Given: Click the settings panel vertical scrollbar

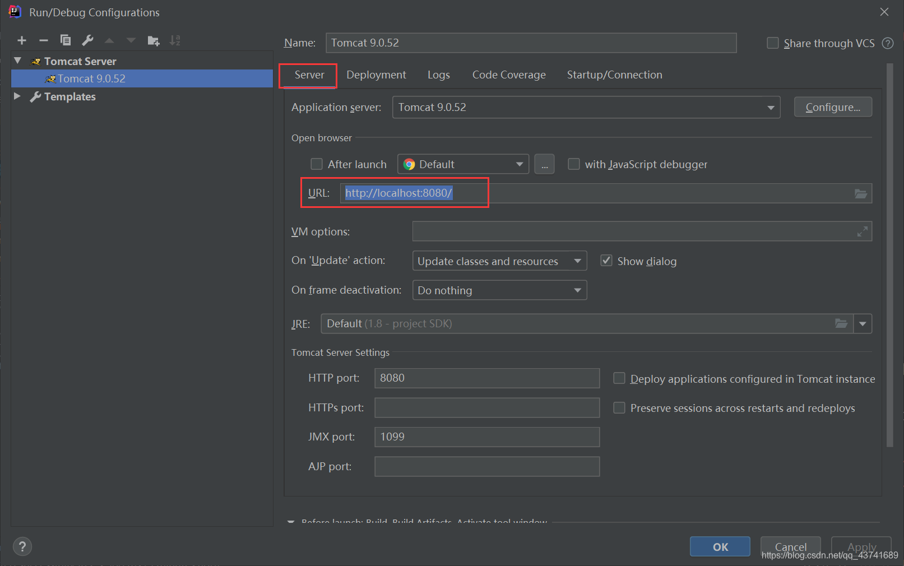Looking at the screenshot, I should [x=890, y=255].
